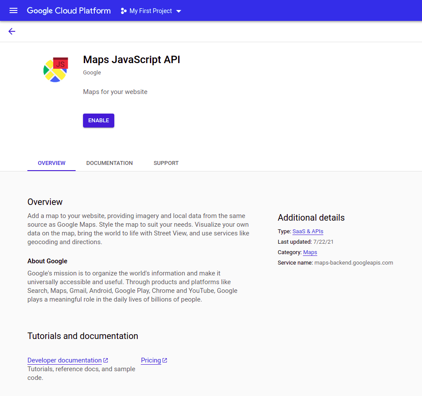Click the Maps JavaScript API logo
Screen dimensions: 422x396
click(56, 70)
